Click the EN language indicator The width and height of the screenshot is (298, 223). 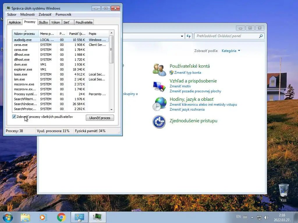[238, 217]
